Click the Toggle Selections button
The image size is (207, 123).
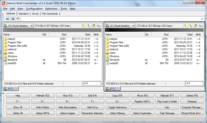[117, 107]
